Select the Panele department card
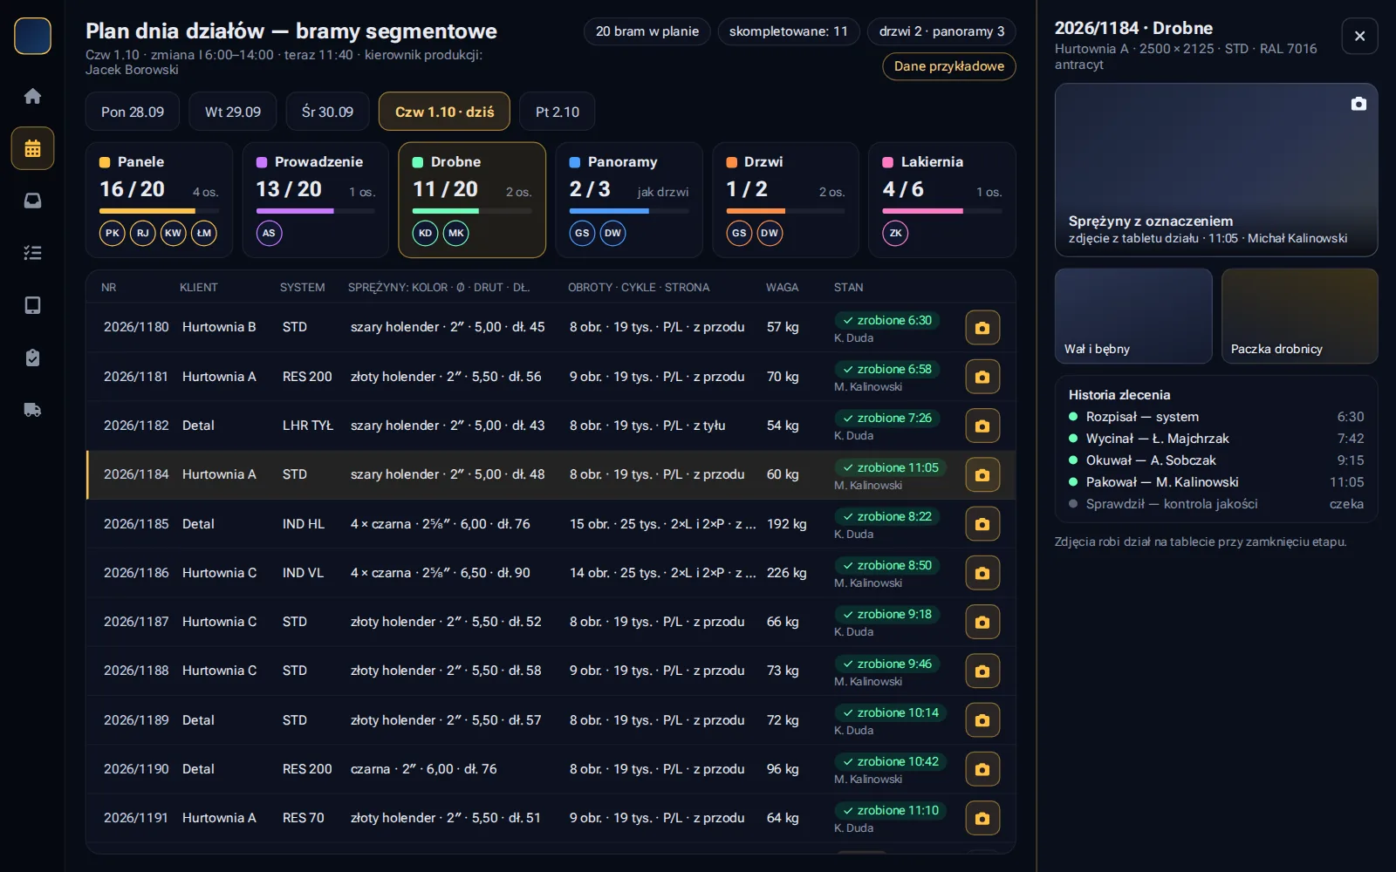1396x872 pixels. tap(159, 200)
